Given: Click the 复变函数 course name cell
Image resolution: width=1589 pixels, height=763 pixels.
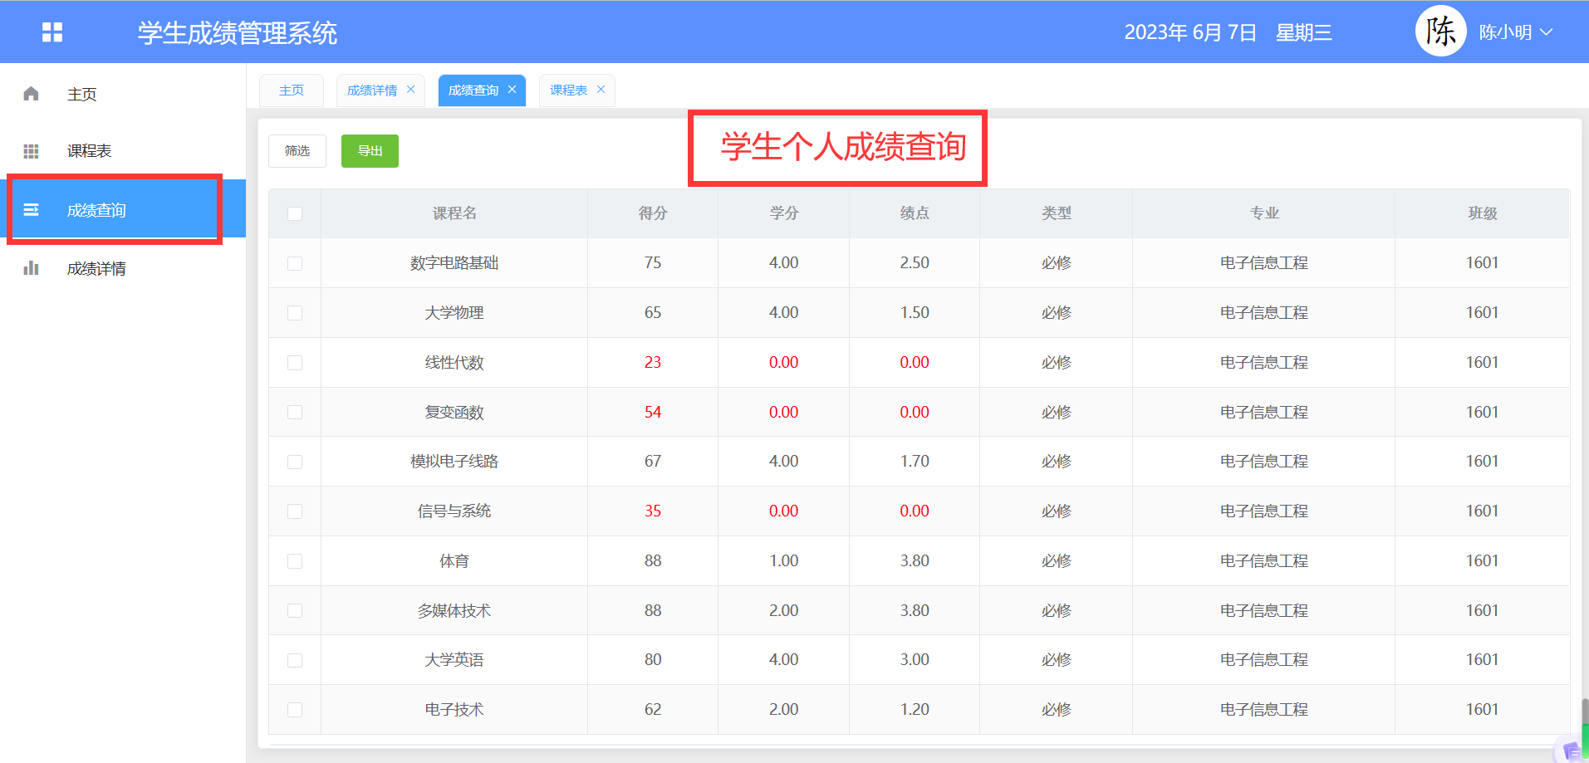Looking at the screenshot, I should tap(454, 413).
